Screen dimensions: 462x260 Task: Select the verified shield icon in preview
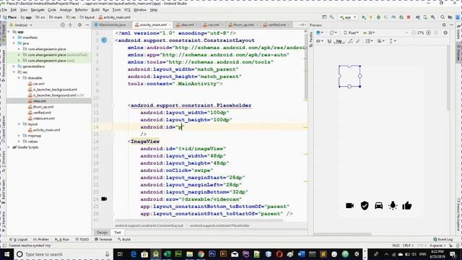pyautogui.click(x=365, y=205)
